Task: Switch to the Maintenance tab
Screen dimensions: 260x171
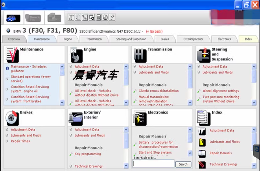Action: 42,39
